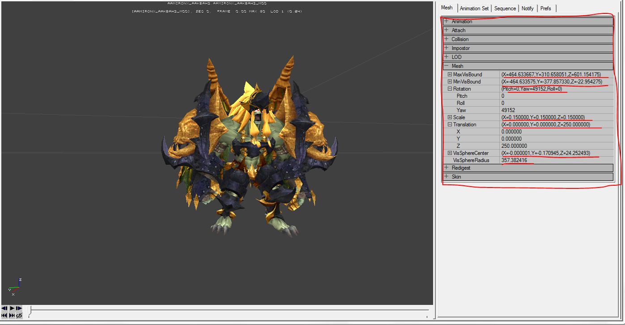This screenshot has width=625, height=325.
Task: Step forward one animation frame
Action: [19, 308]
